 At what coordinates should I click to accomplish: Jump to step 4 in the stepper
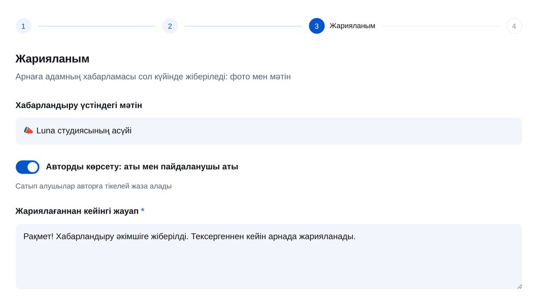tap(514, 26)
